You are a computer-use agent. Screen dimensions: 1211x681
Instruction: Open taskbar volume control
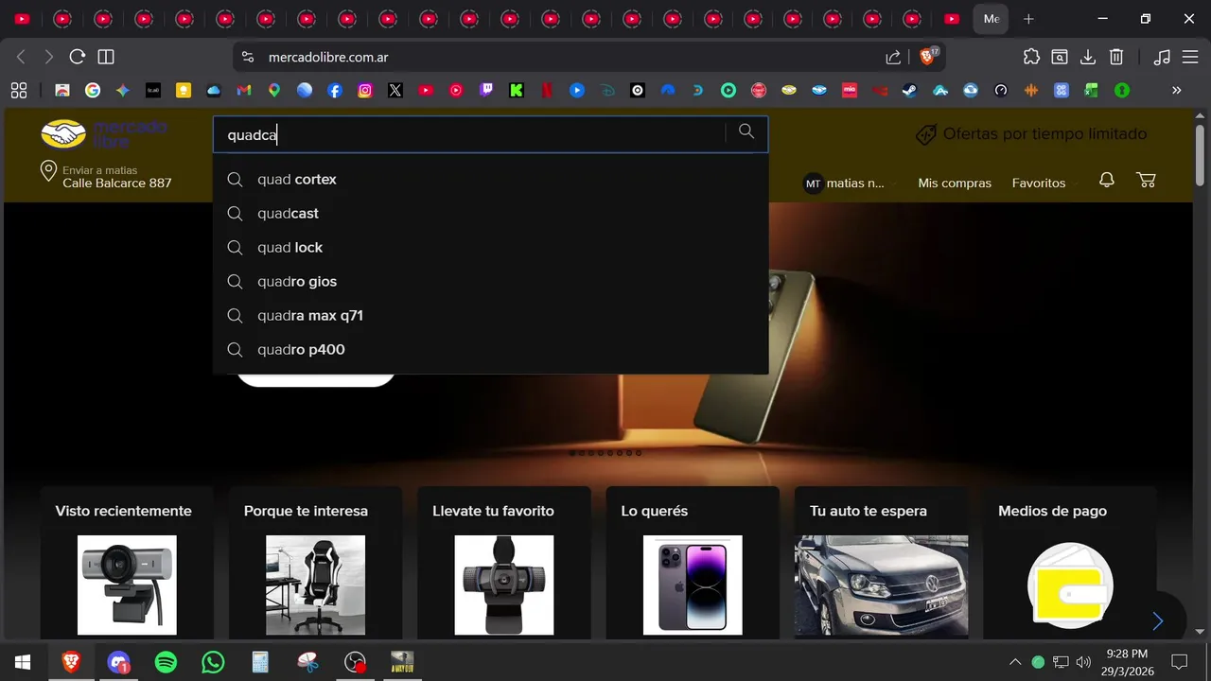1083,662
